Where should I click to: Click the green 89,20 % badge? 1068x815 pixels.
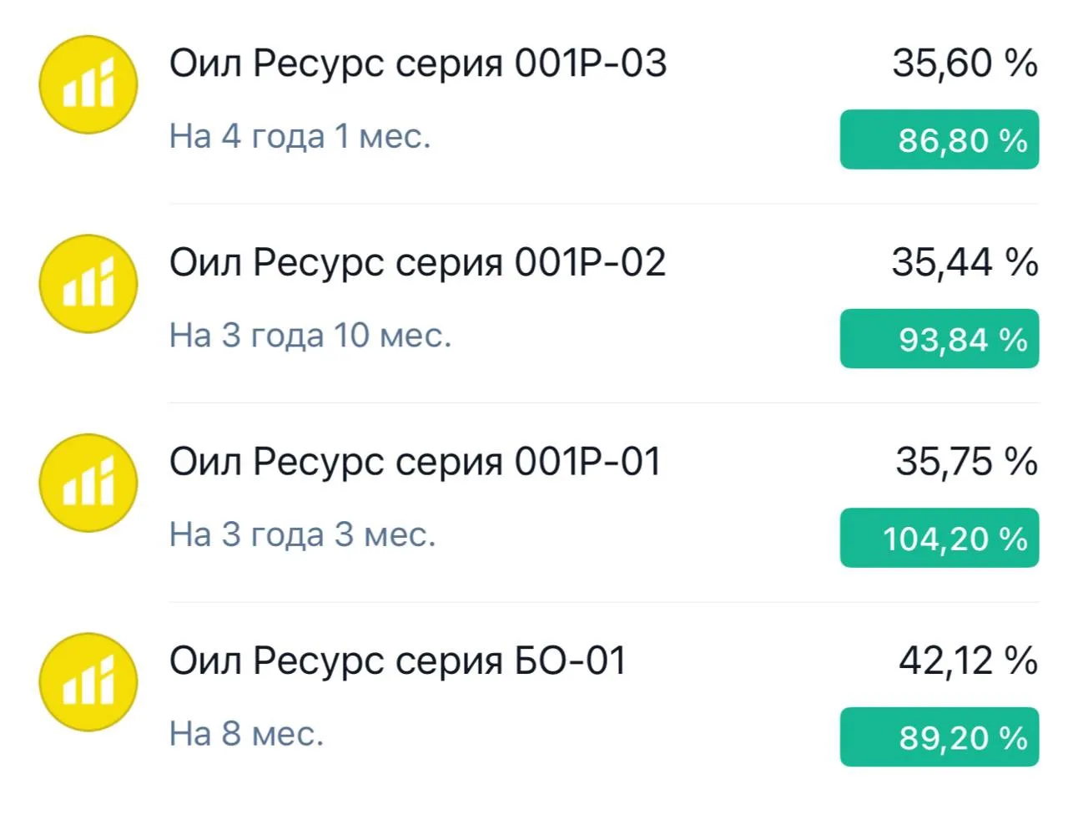(940, 737)
